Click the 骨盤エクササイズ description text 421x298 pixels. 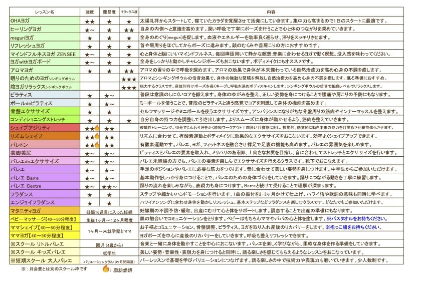pos(269,111)
